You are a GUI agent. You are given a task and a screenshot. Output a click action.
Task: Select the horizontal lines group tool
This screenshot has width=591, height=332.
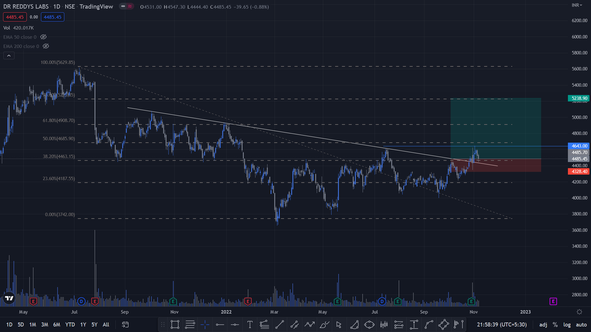190,324
